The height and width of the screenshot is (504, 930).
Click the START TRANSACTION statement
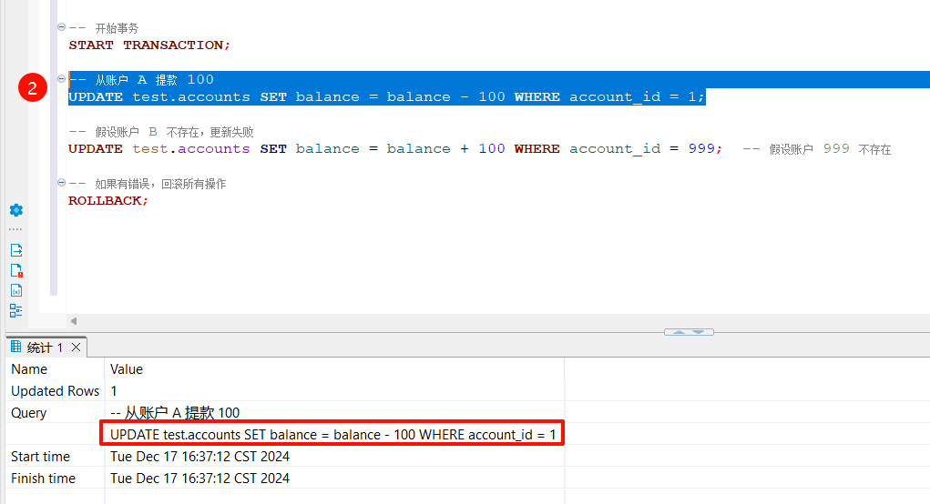[149, 45]
